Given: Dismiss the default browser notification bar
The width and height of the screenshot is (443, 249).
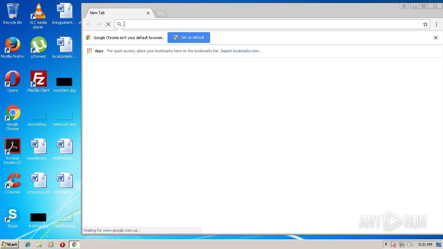Looking at the screenshot, I should (436, 38).
